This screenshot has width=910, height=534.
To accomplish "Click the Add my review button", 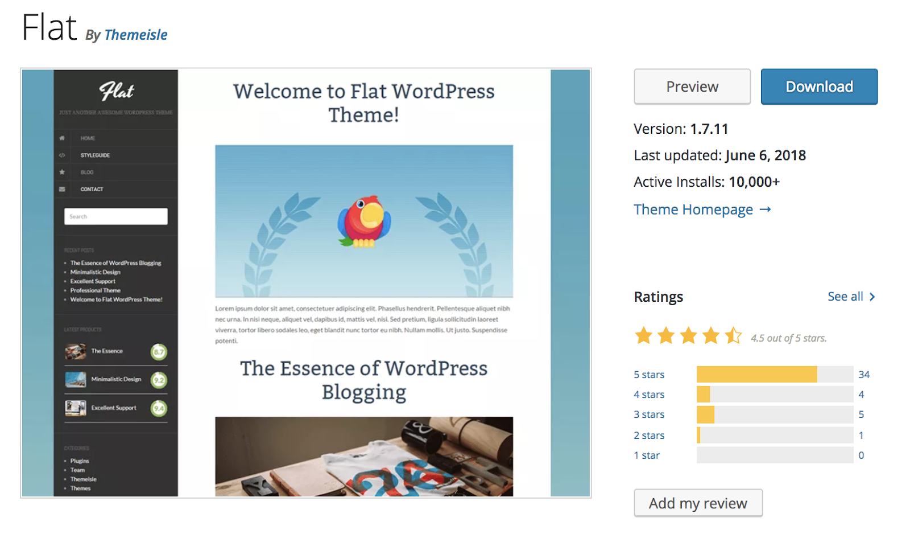I will 698,503.
